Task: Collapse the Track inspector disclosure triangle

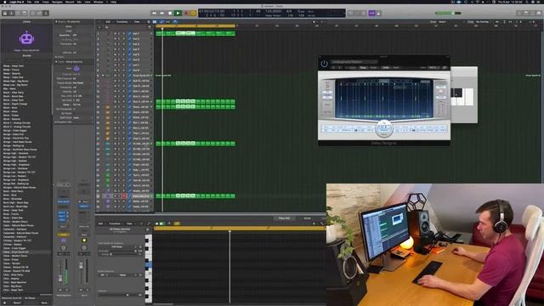Action: (x=56, y=62)
